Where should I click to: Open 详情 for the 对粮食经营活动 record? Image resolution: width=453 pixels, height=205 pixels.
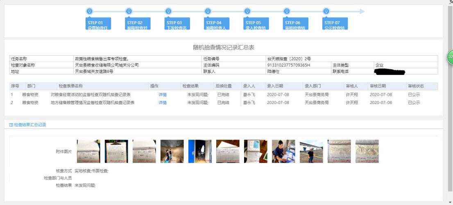[163, 95]
